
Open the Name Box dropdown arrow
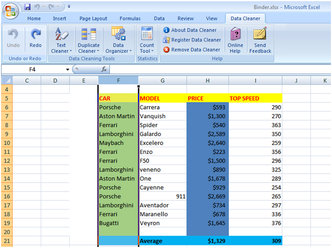[68, 70]
